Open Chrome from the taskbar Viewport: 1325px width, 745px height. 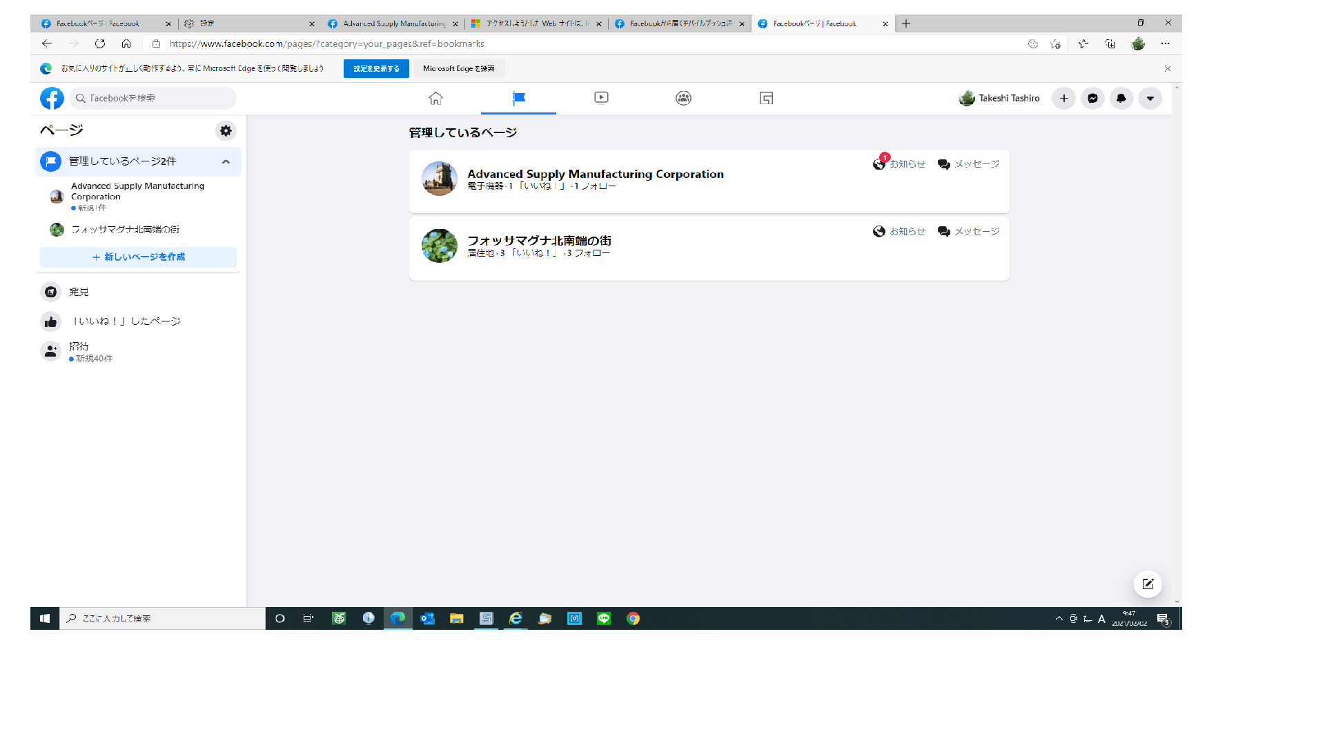[x=633, y=619]
